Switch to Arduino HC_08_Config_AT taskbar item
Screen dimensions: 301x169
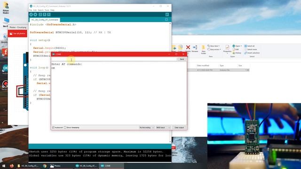[x=86, y=166]
